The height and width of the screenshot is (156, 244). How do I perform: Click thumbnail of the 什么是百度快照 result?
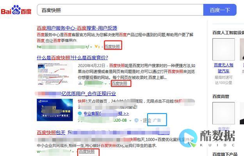pos(55,73)
